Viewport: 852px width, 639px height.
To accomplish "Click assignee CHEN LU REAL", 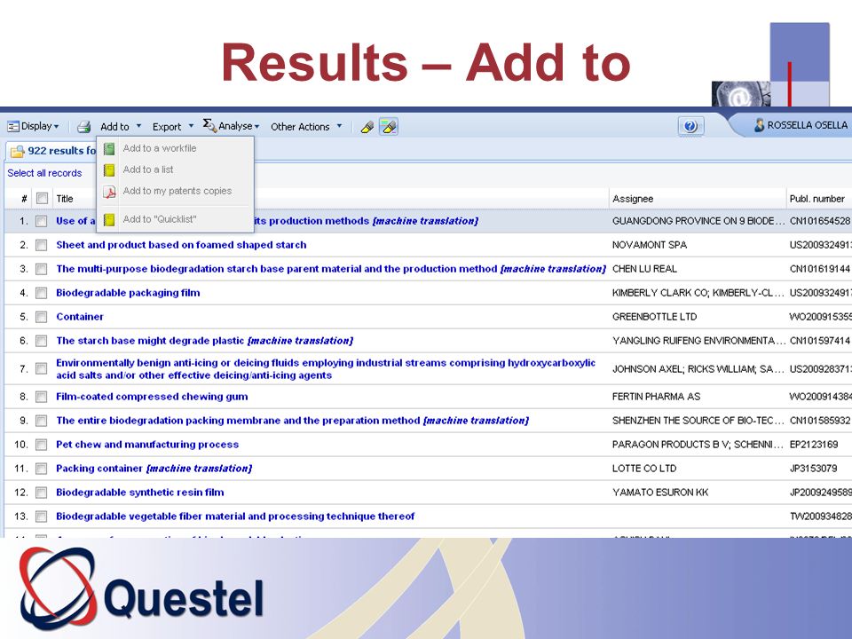I will click(644, 269).
